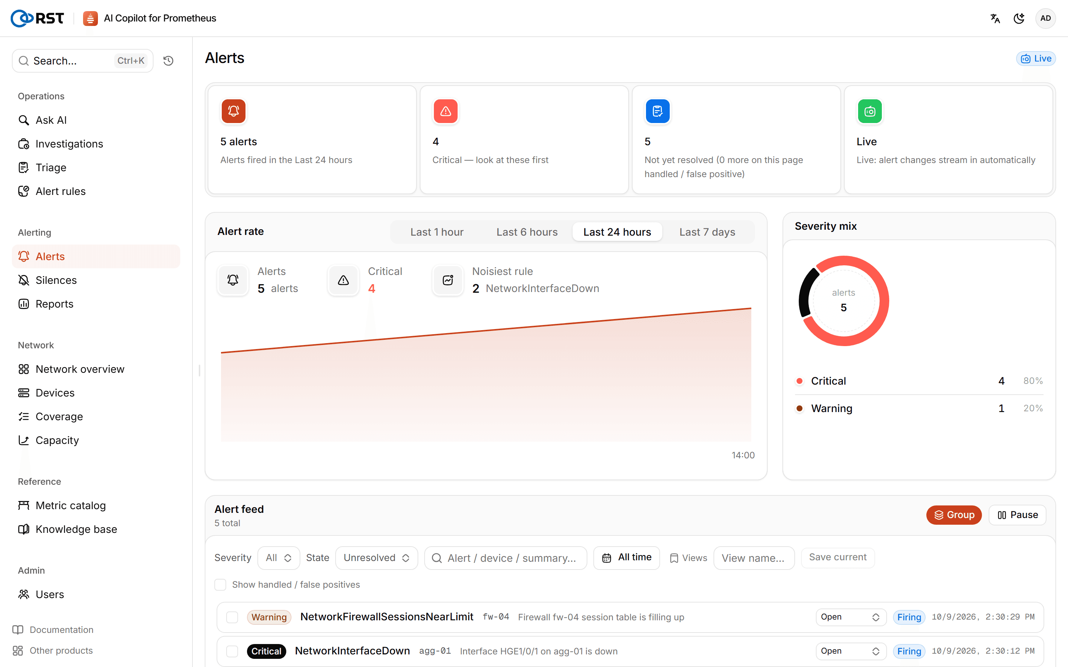Open the fw-04 alert Open status dropdown
Viewport: 1068px width, 667px height.
point(851,617)
